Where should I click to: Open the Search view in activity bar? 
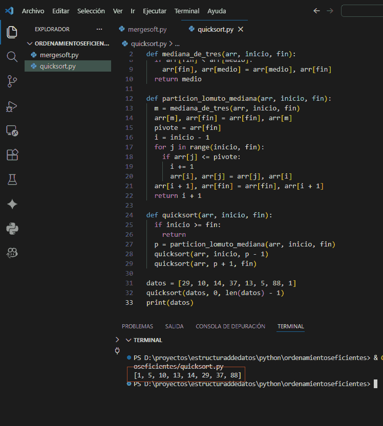12,57
